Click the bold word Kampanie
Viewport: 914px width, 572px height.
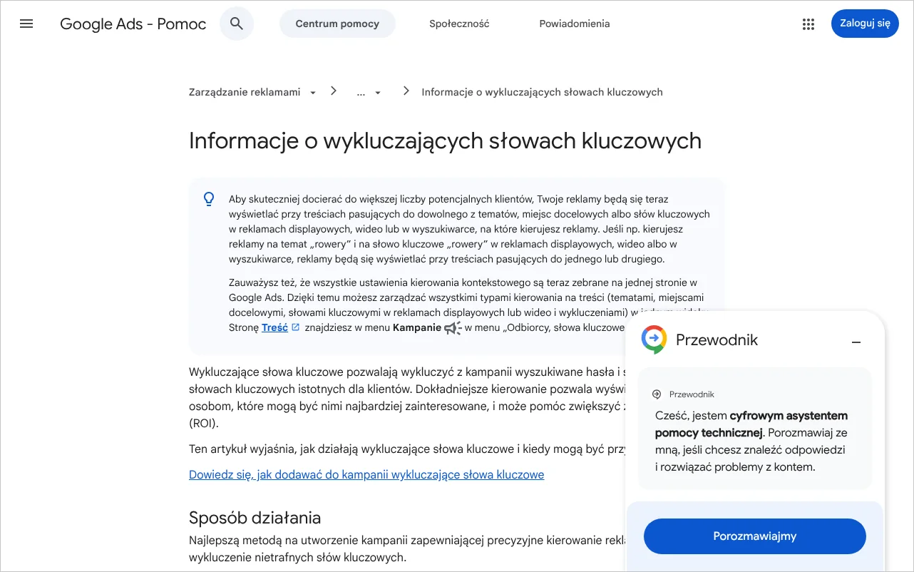[x=416, y=327]
